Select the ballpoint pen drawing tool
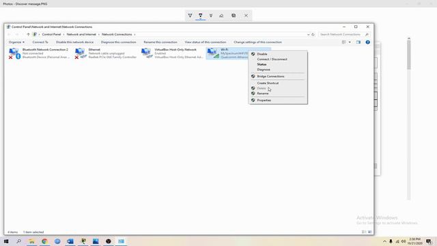This screenshot has height=246, width=437. (x=190, y=15)
